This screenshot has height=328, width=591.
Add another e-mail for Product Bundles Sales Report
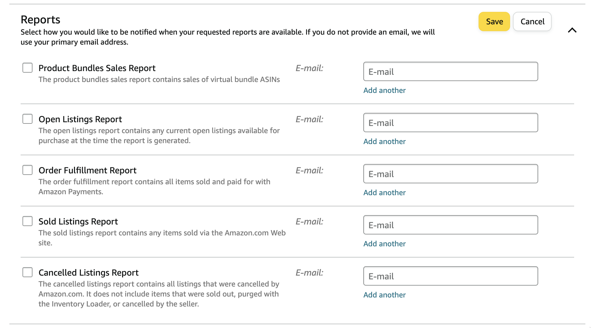[x=384, y=90]
